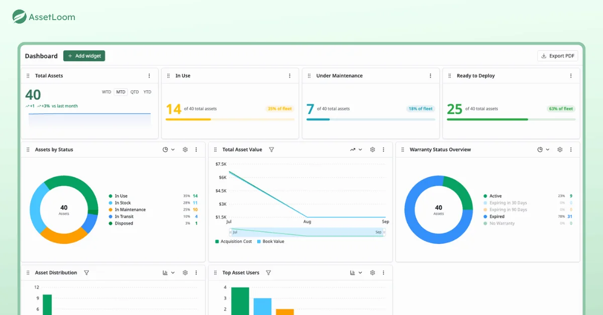Click the AssetLoom logo
The image size is (603, 315).
click(x=44, y=17)
